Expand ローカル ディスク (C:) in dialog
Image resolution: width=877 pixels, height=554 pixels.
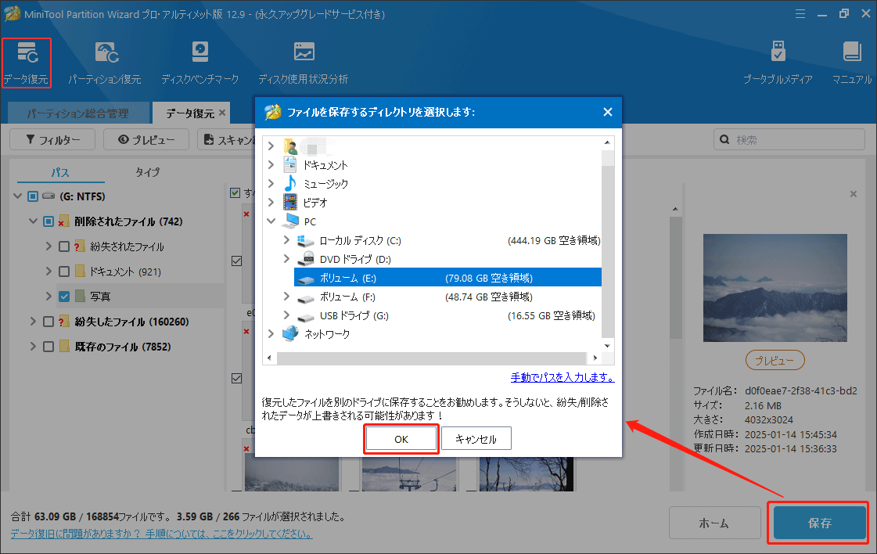pyautogui.click(x=286, y=241)
